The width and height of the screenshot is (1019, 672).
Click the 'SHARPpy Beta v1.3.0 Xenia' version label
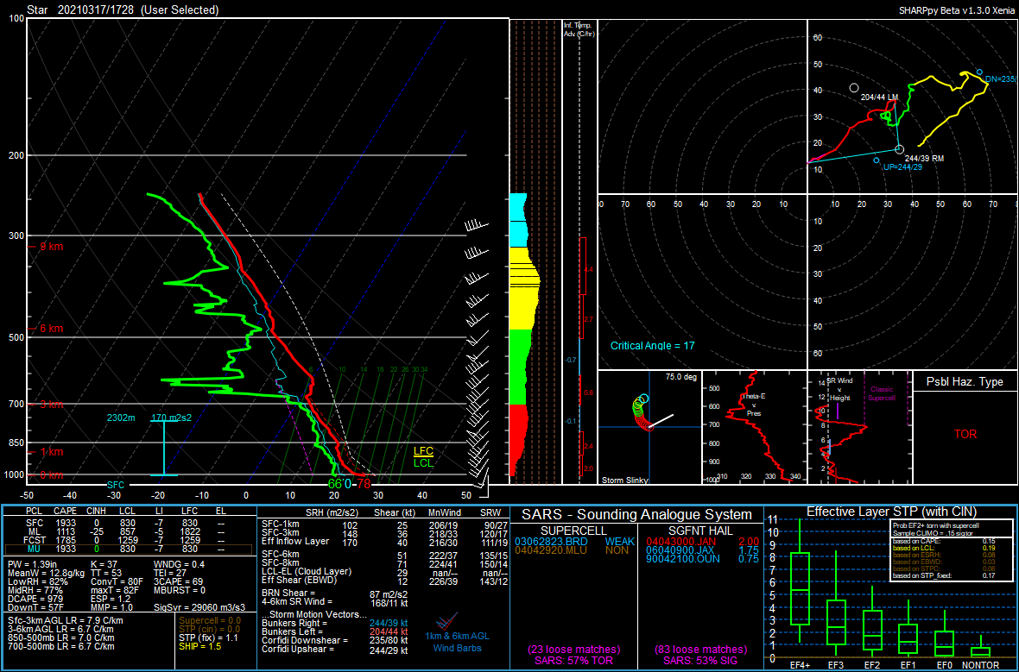(x=956, y=10)
